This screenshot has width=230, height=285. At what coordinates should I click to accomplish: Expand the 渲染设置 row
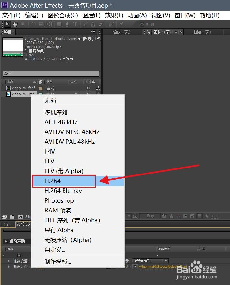click(x=9, y=261)
